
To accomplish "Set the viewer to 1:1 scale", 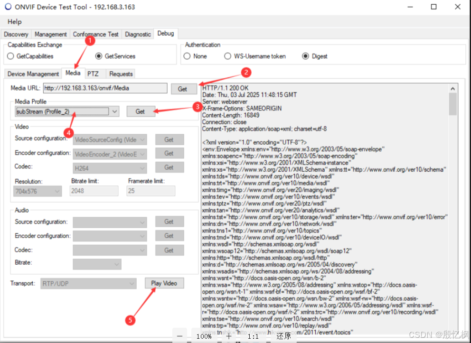I will (253, 336).
